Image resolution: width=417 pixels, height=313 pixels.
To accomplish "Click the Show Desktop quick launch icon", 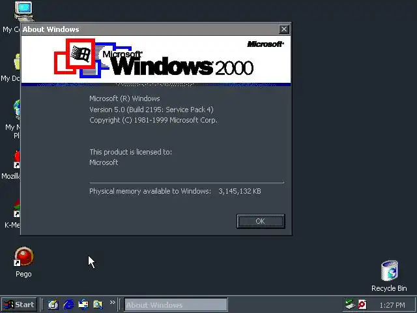I will tap(53, 305).
